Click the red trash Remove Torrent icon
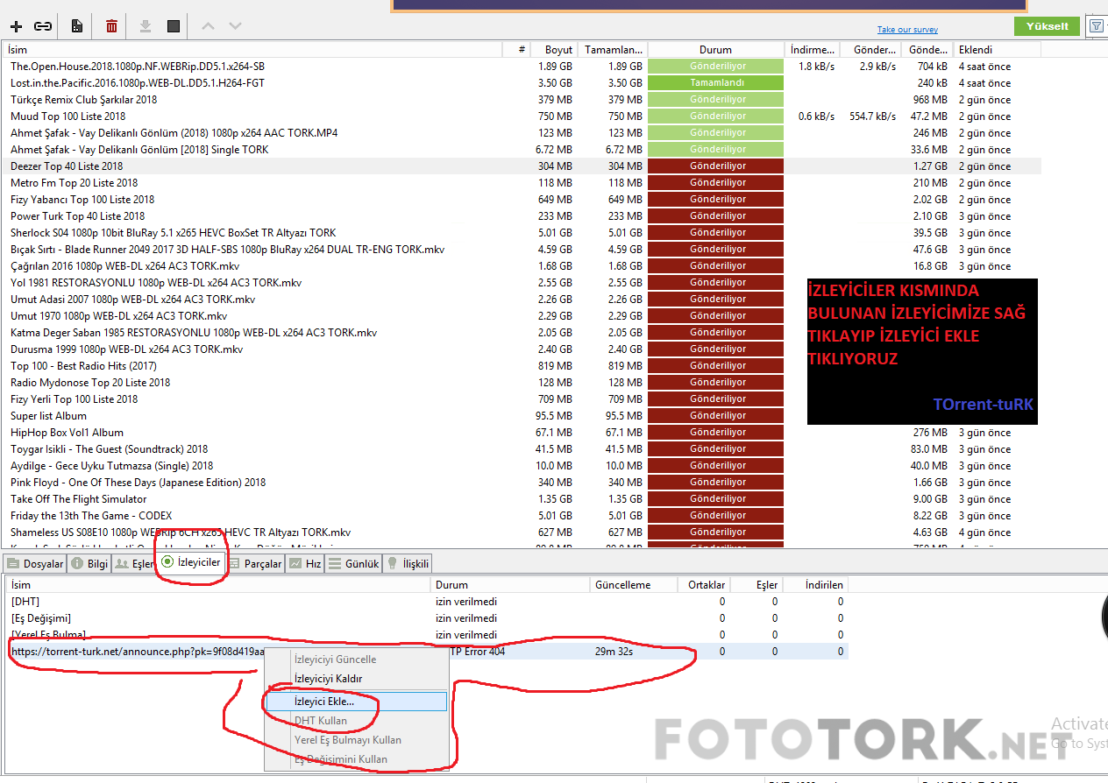The height and width of the screenshot is (783, 1108). point(111,26)
